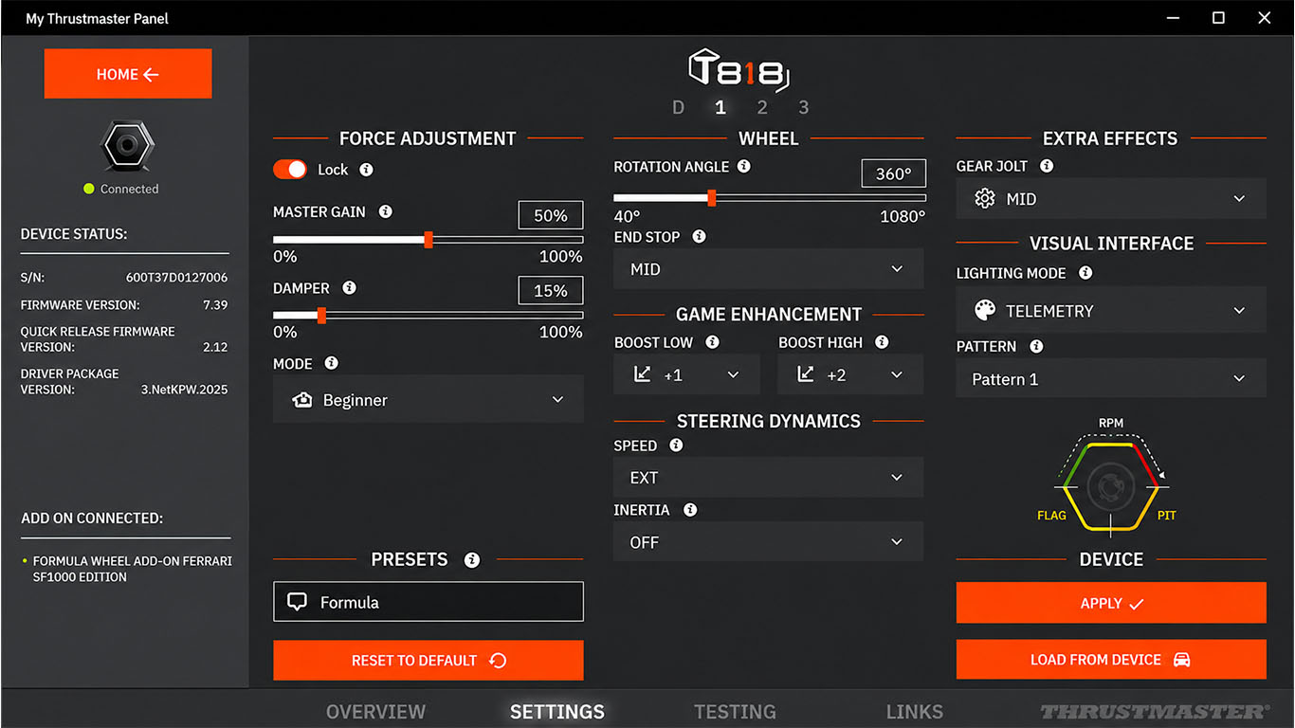Click the End Stop info icon
Viewport: 1295px width, 728px height.
coord(699,236)
